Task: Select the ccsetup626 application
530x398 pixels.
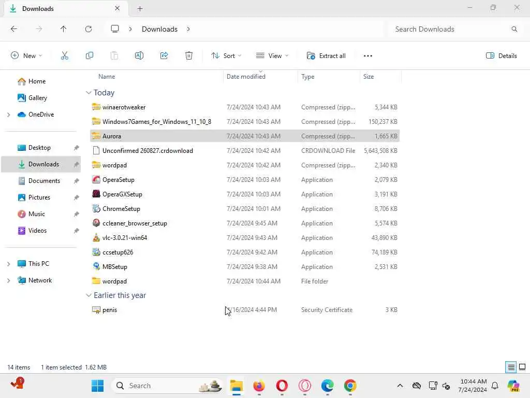Action: pos(245,252)
